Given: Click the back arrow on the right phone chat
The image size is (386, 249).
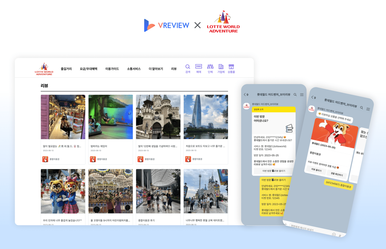Looking at the screenshot, I should pyautogui.click(x=312, y=97).
